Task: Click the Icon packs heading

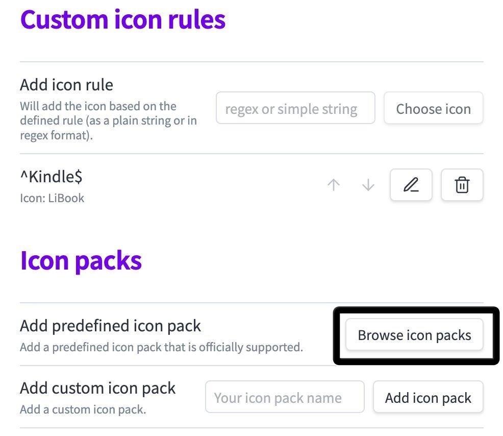Action: (80, 260)
